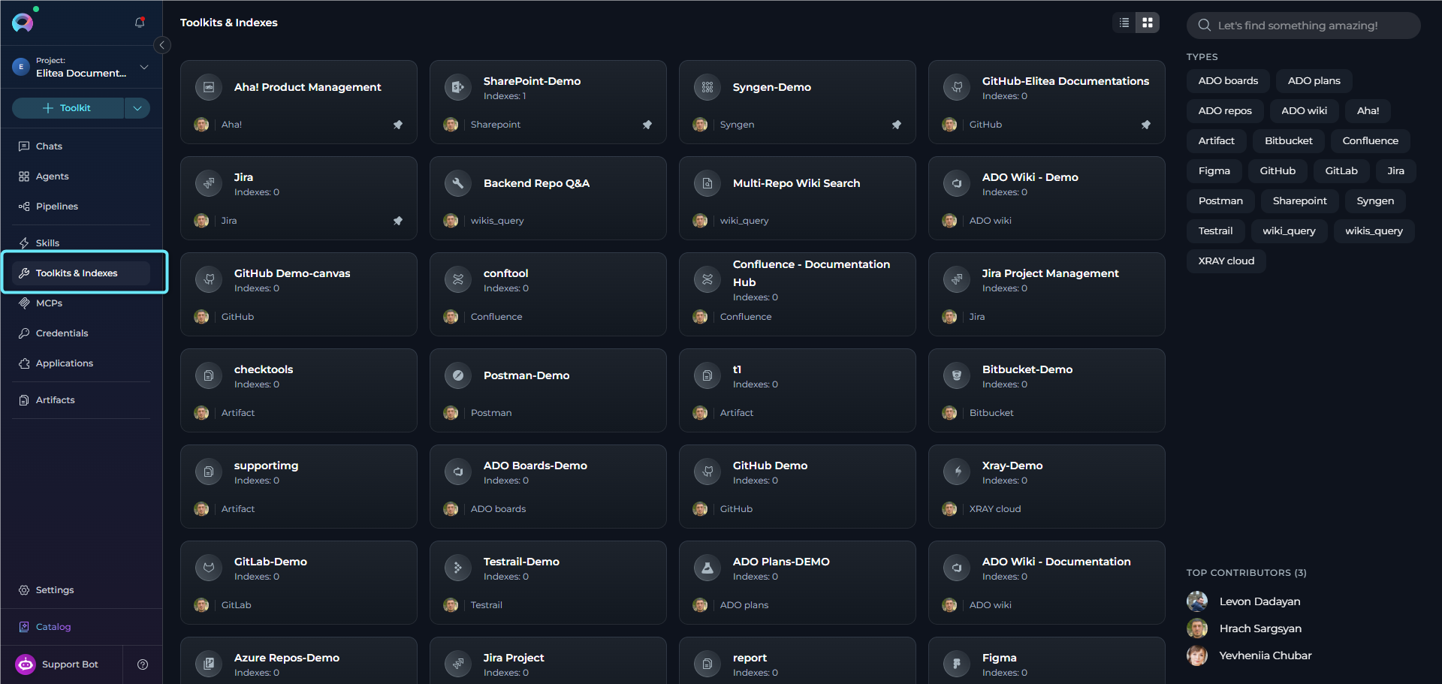Open the supportimg toolkit card
This screenshot has height=684, width=1442.
[298, 487]
